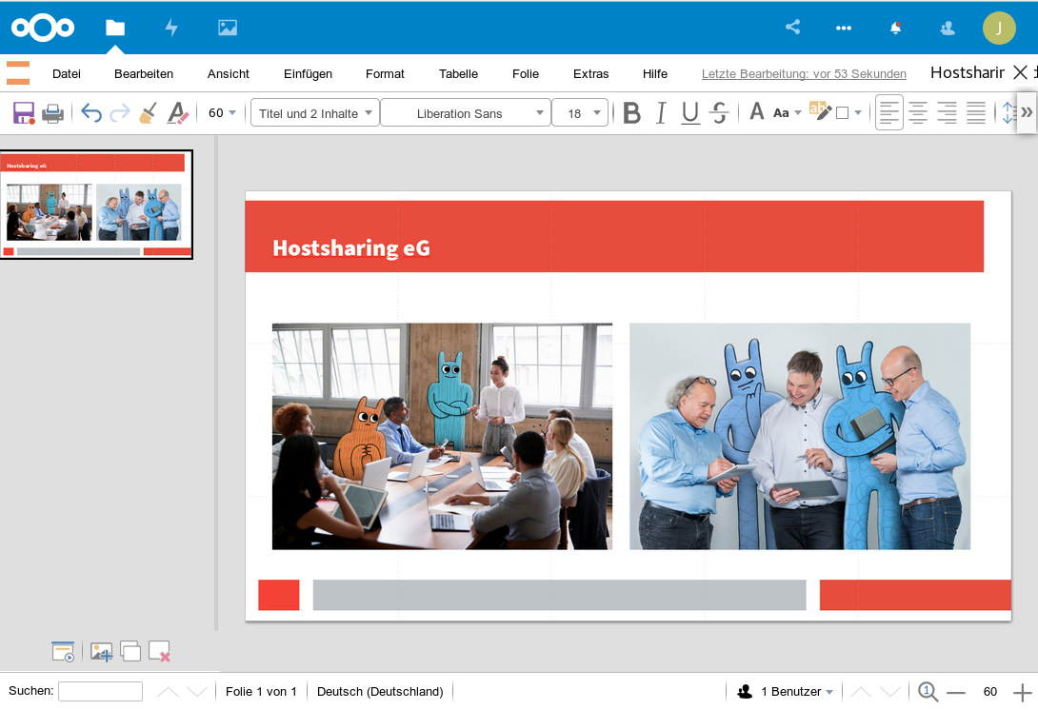
Task: Click the Deutsch (Deutschland) language status
Action: [380, 692]
